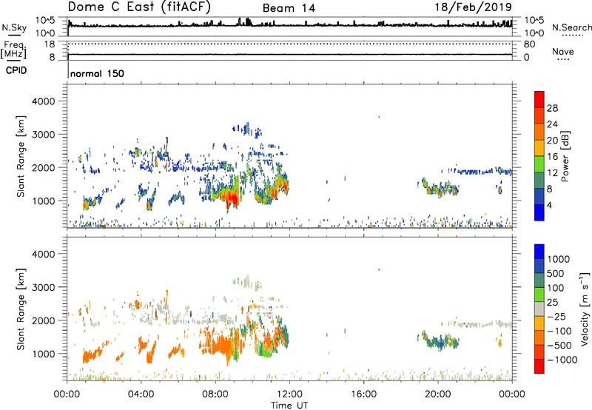Image resolution: width=592 pixels, height=410 pixels.
Task: Click the 'Power [dB]' colorbar title
Action: pos(565,156)
